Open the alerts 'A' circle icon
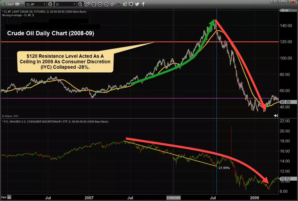The image size is (298, 201). click(x=106, y=4)
